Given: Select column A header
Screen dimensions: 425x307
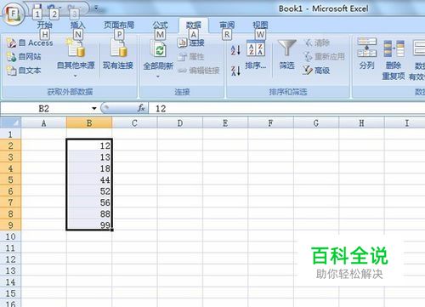Looking at the screenshot, I should tap(43, 123).
